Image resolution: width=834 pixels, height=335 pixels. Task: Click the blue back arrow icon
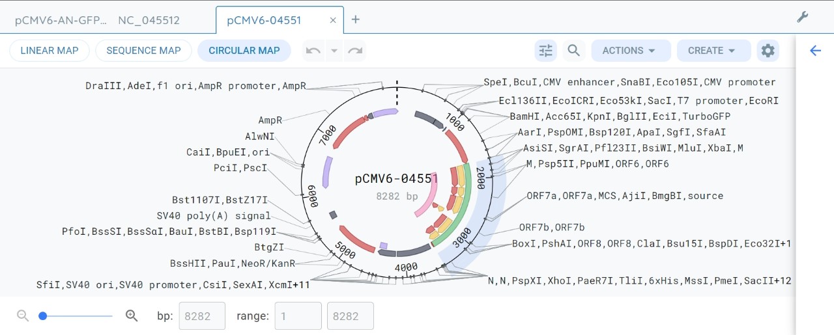pyautogui.click(x=815, y=51)
